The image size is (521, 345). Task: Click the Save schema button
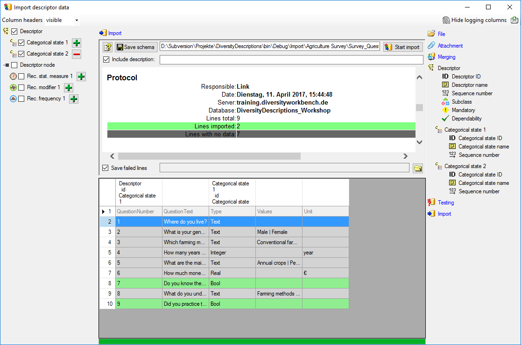135,47
